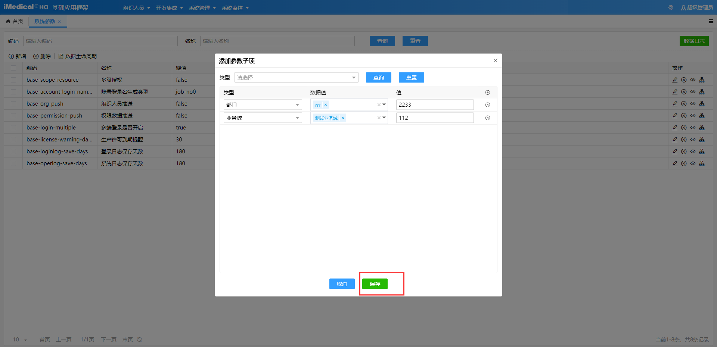Delete the base-operlog-save-days row
The image size is (717, 347).
[684, 163]
